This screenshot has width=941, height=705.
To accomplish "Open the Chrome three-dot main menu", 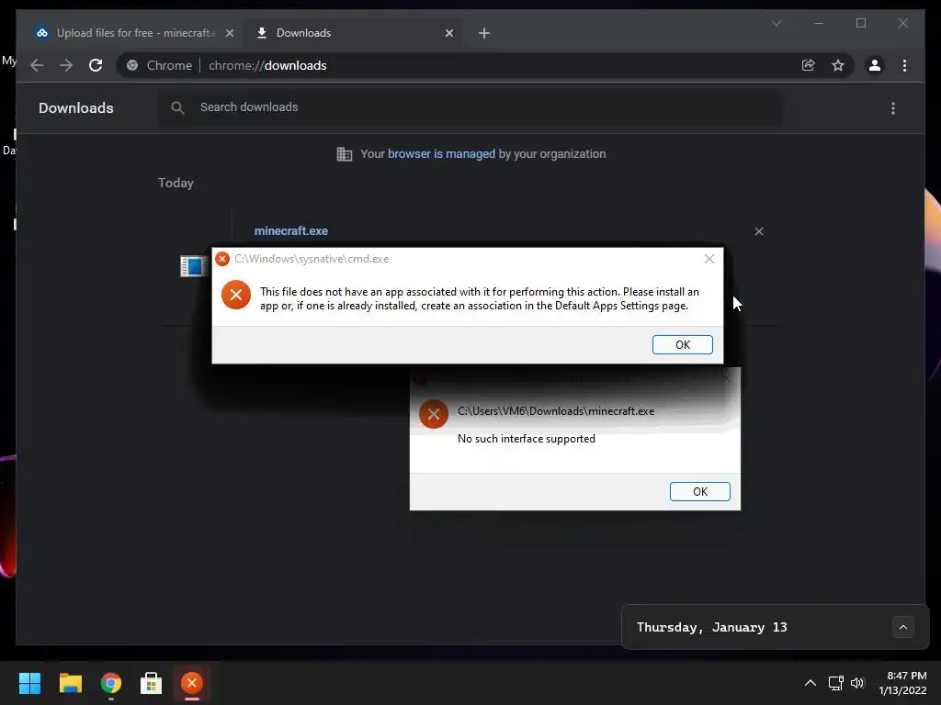I will coord(904,65).
